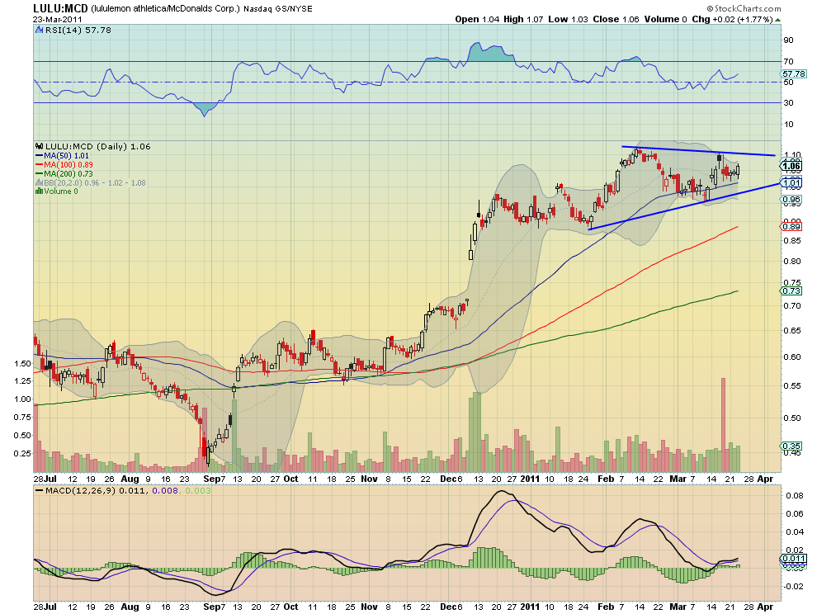
Task: Click the 0.89 red MA(100) axis tag
Action: pos(791,226)
